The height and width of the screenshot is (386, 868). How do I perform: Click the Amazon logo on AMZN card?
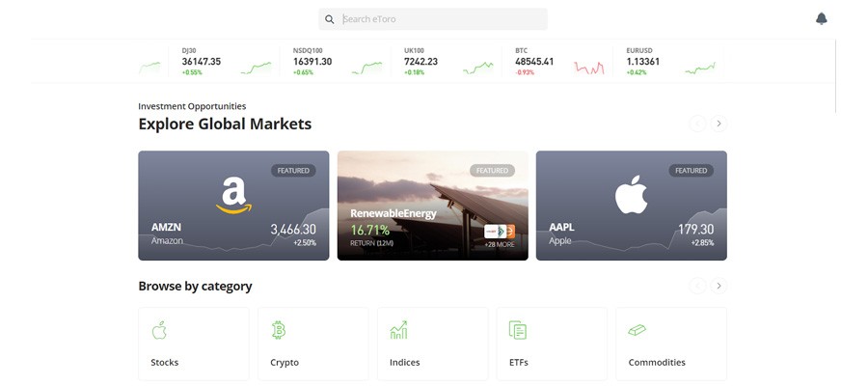pyautogui.click(x=233, y=194)
